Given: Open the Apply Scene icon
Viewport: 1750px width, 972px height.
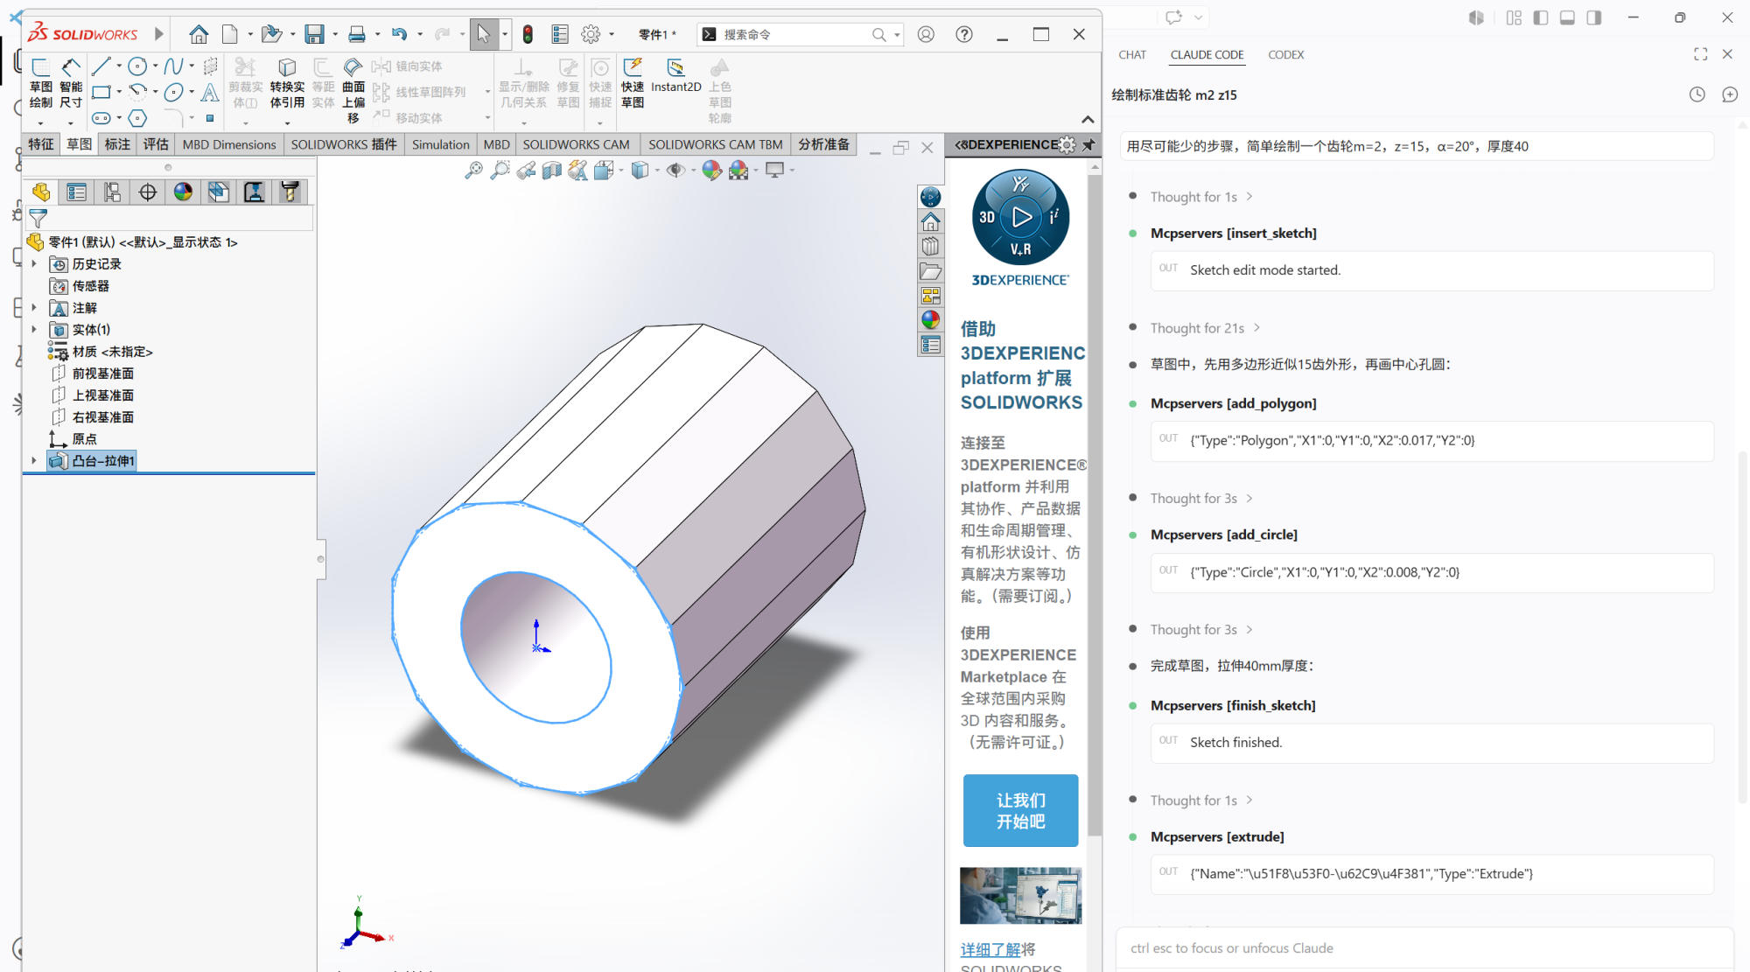Looking at the screenshot, I should tap(738, 170).
